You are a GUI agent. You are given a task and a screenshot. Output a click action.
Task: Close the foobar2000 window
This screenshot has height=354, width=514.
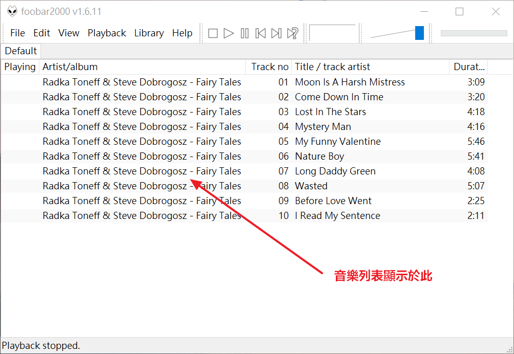[x=496, y=11]
